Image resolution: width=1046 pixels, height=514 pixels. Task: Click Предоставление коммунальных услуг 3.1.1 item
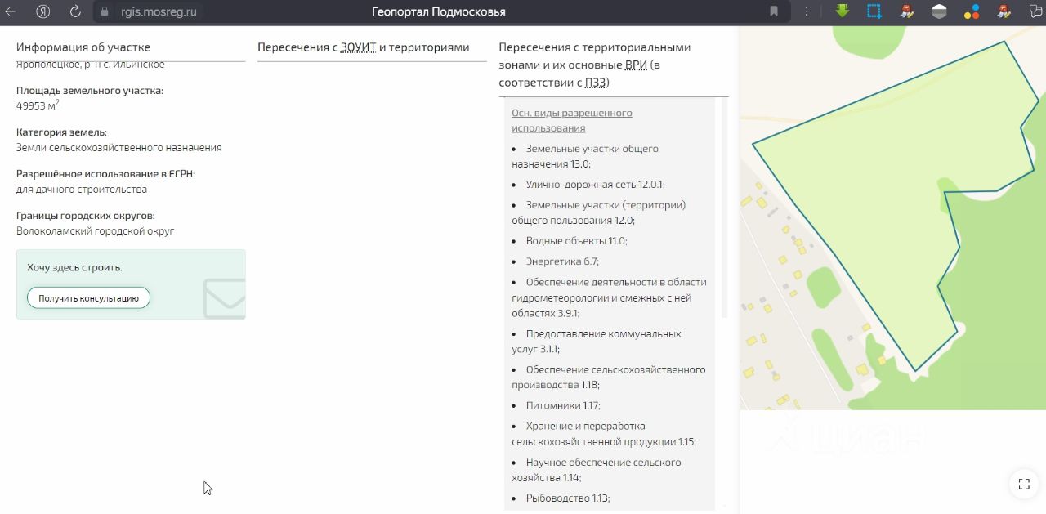tap(597, 342)
